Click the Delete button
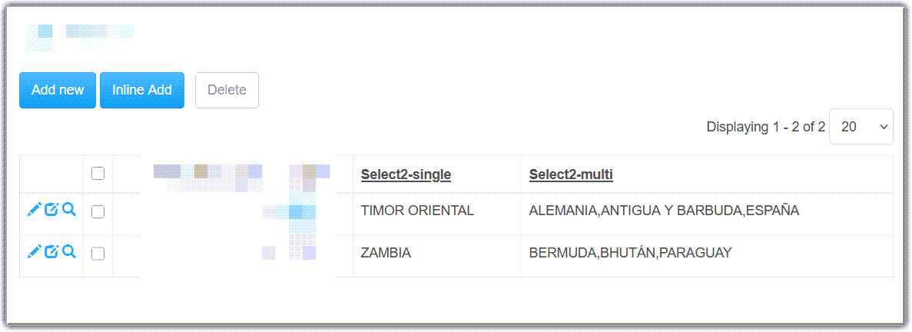This screenshot has height=332, width=912. pos(227,90)
